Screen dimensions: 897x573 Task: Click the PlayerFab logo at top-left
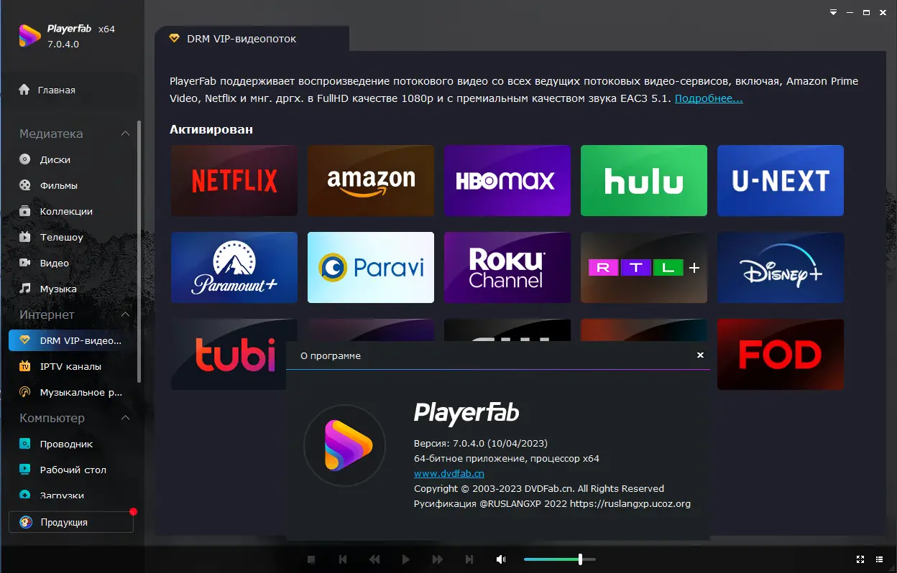tap(29, 35)
